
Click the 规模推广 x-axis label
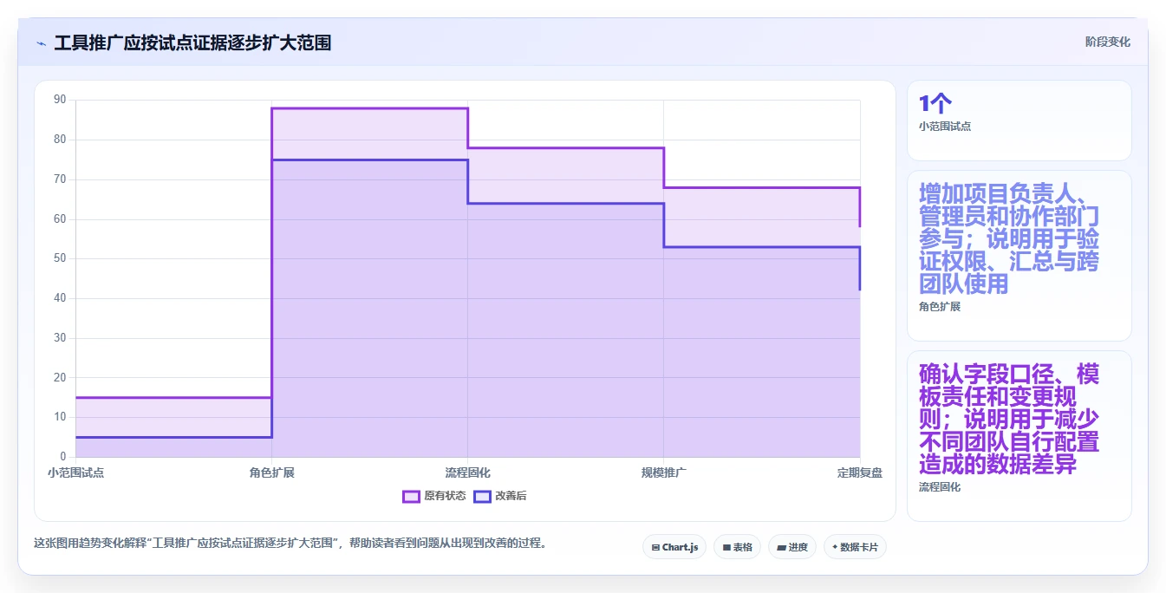click(x=664, y=472)
